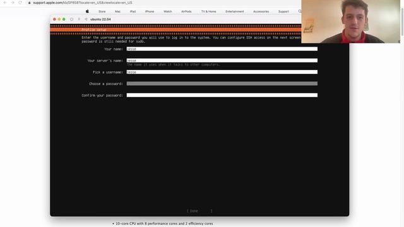Viewport: 404px width, 227px height.
Task: Click the browser back arrow
Action: (x=5, y=3)
